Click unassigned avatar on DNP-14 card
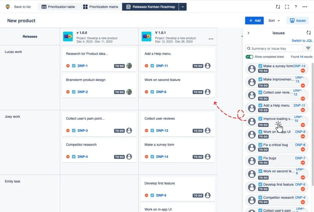This screenshot has width=314, height=212. [208, 156]
